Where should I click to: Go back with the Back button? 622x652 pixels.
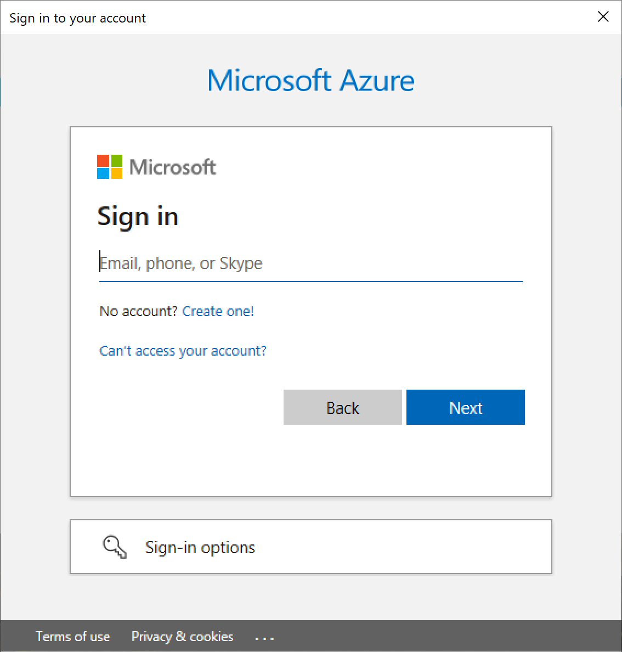pyautogui.click(x=342, y=407)
